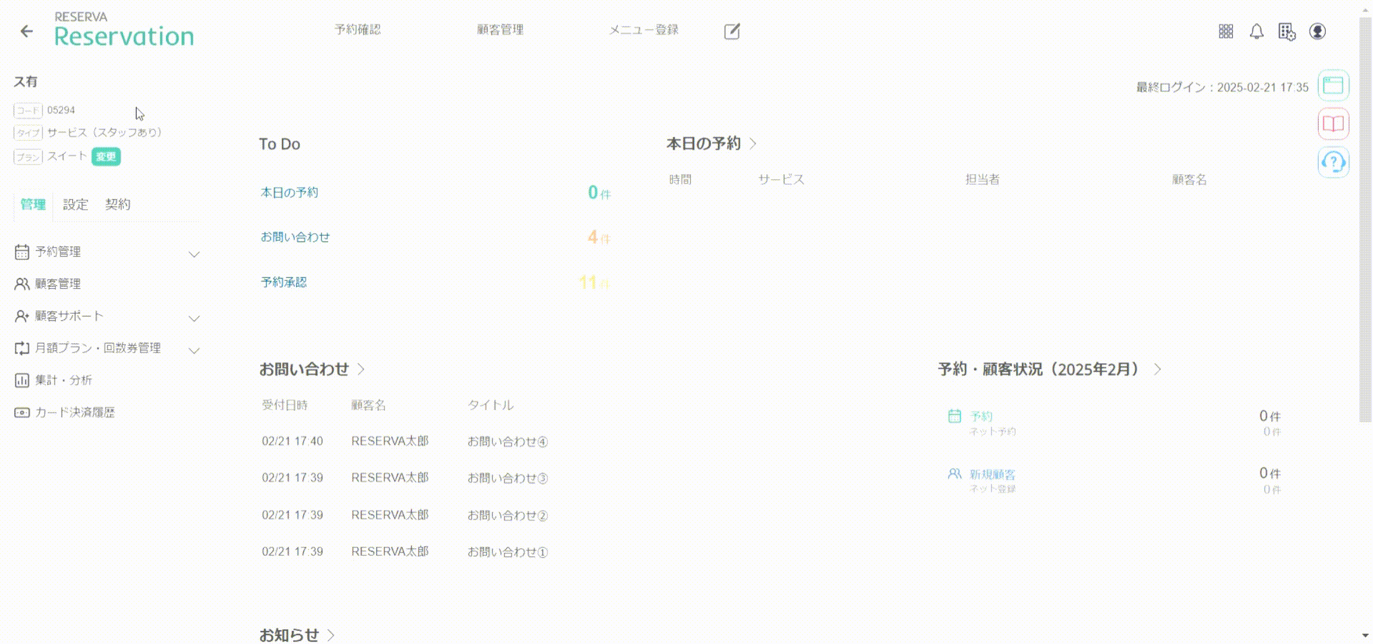Viewport: 1373px width, 644px height.
Task: Open the apps grid icon
Action: point(1226,31)
